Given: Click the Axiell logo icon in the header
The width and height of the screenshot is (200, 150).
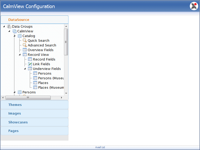Looking at the screenshot, I should tap(194, 6).
